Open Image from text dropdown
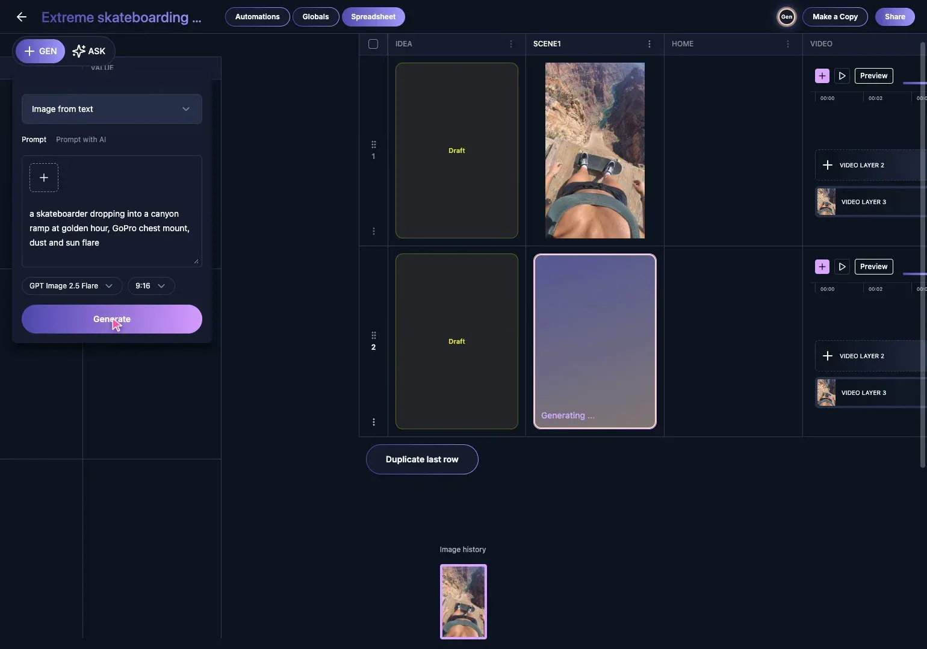 tap(112, 109)
